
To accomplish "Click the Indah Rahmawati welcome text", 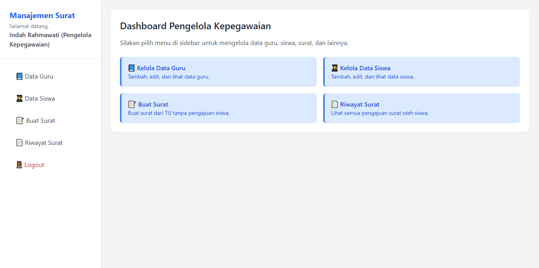I will point(50,39).
